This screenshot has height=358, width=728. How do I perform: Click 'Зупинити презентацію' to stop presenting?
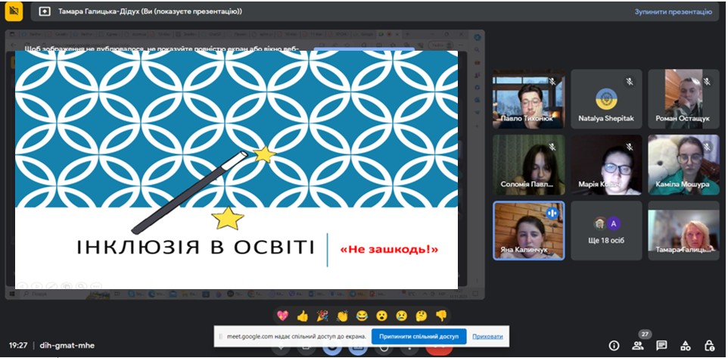(673, 12)
